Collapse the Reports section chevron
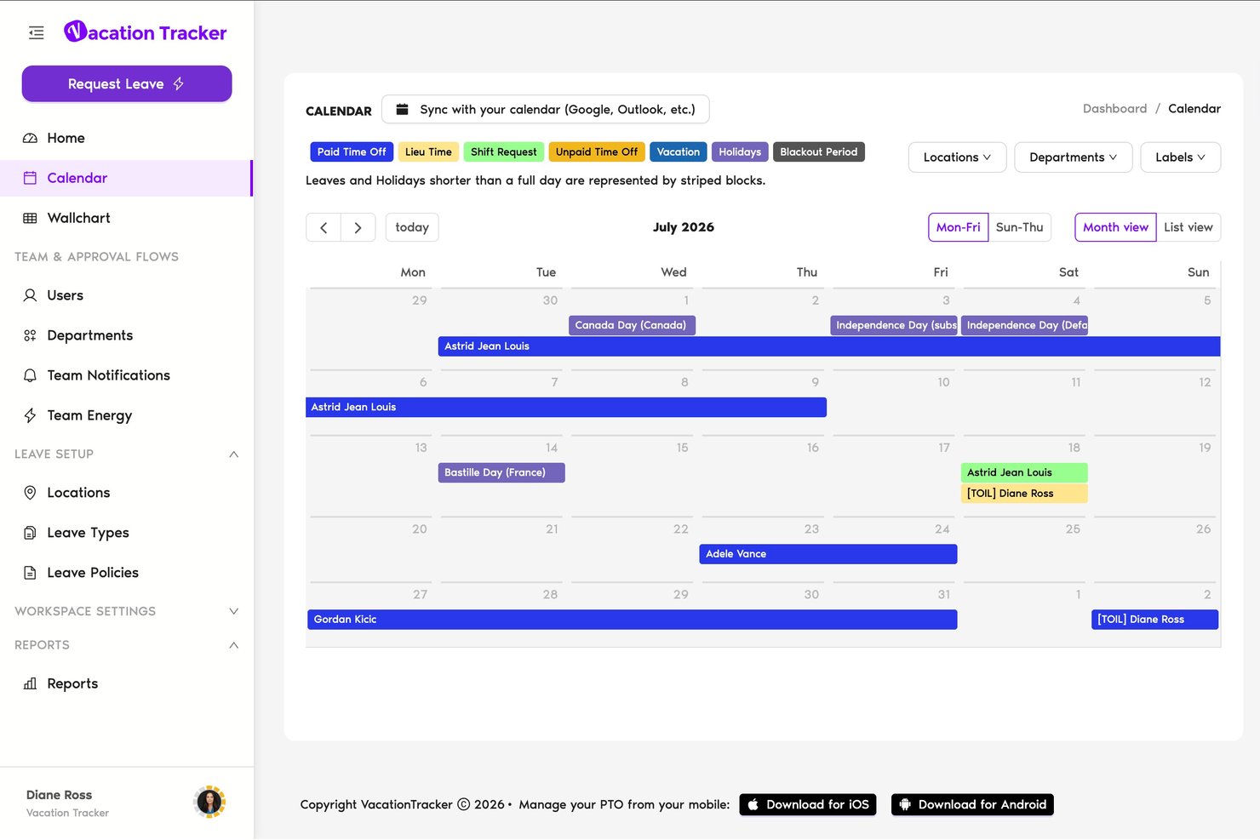 tap(234, 645)
